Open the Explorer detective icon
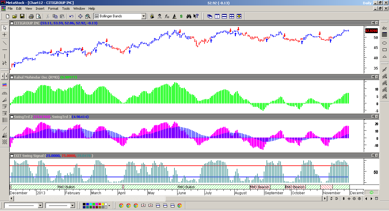Screen dimensions: 389x211 [x=160, y=16]
